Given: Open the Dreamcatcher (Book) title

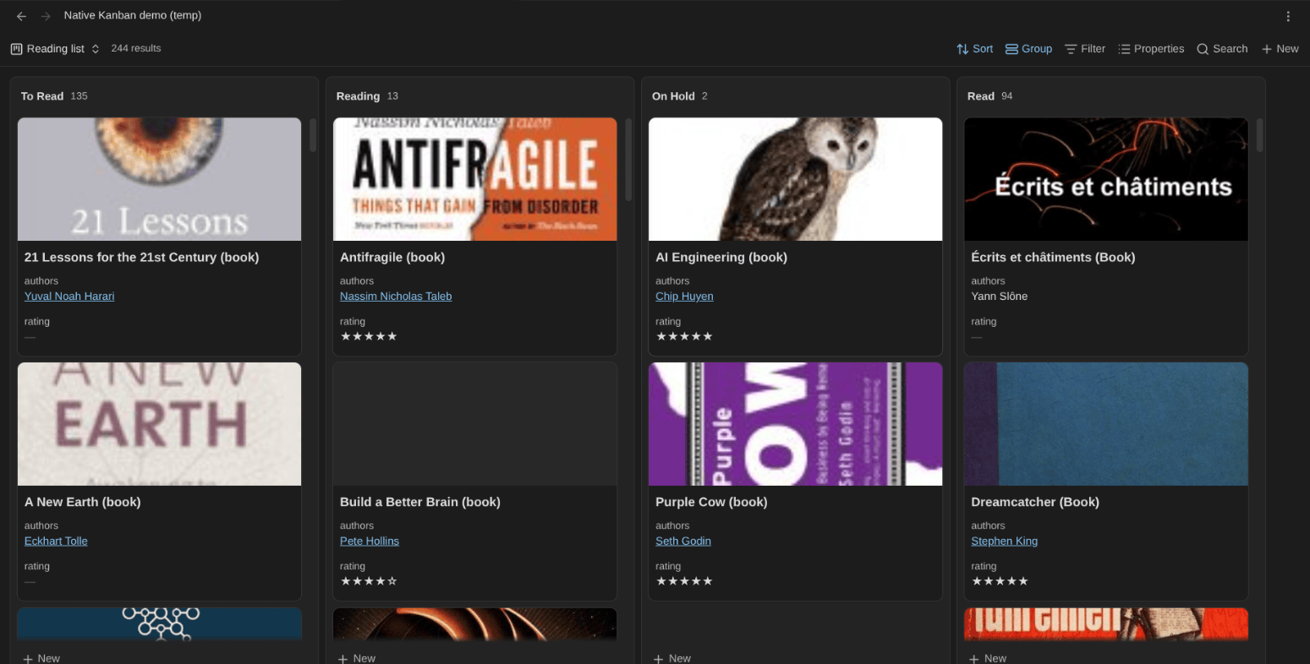Looking at the screenshot, I should point(1035,503).
